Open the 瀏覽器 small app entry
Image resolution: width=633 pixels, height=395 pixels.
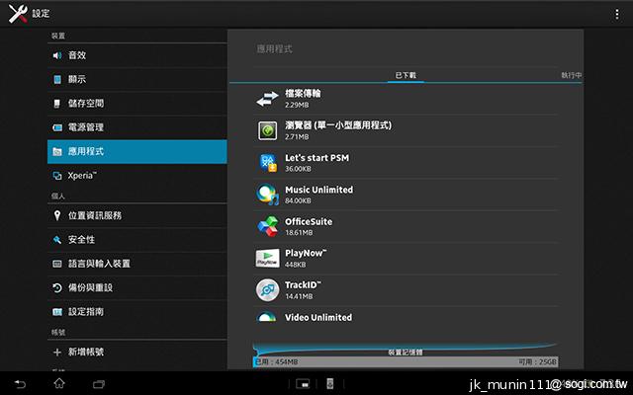click(x=406, y=130)
